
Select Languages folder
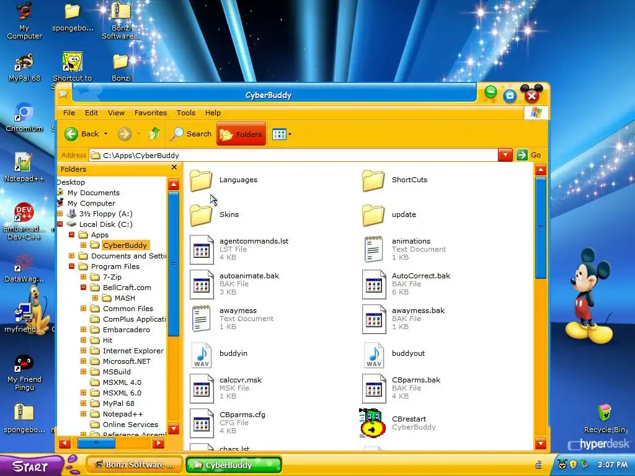tap(223, 180)
